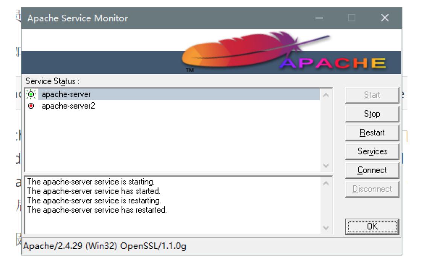Click the log panel scroll up arrow
This screenshot has height=265, width=430.
pos(326,183)
